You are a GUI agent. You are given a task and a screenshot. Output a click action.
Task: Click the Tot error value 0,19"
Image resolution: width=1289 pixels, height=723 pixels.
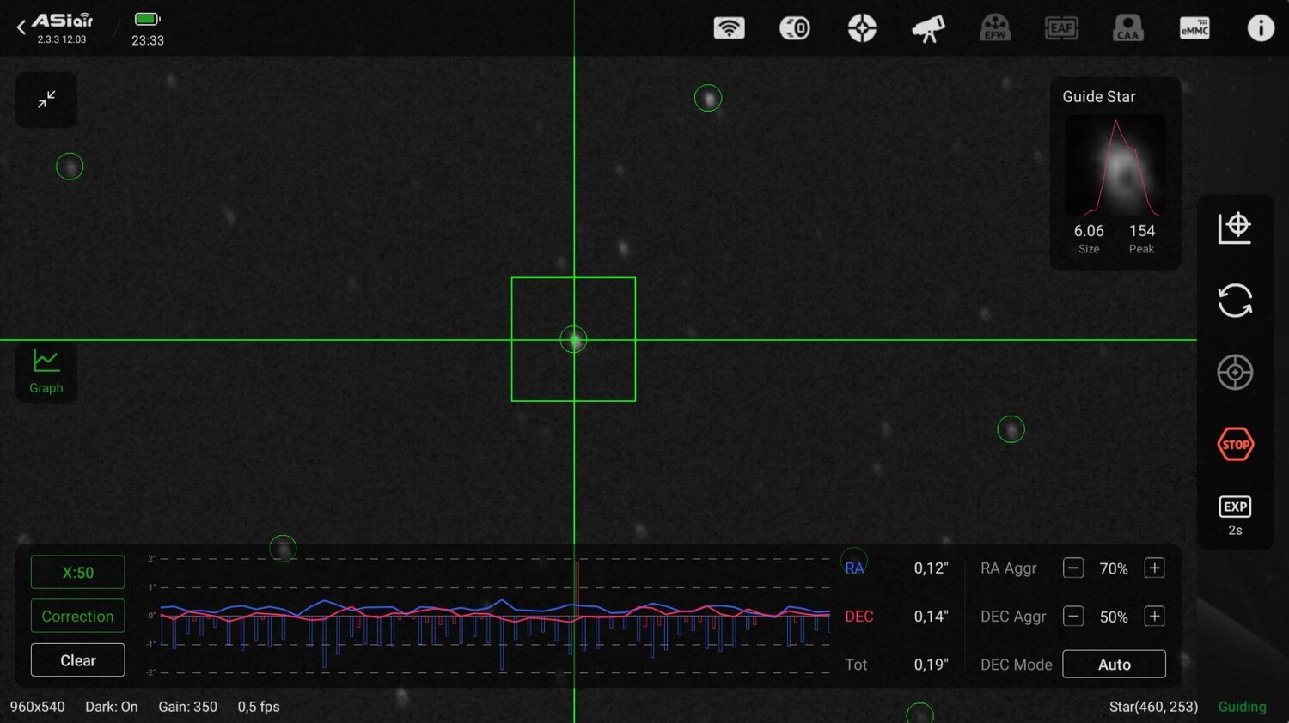[x=931, y=665]
